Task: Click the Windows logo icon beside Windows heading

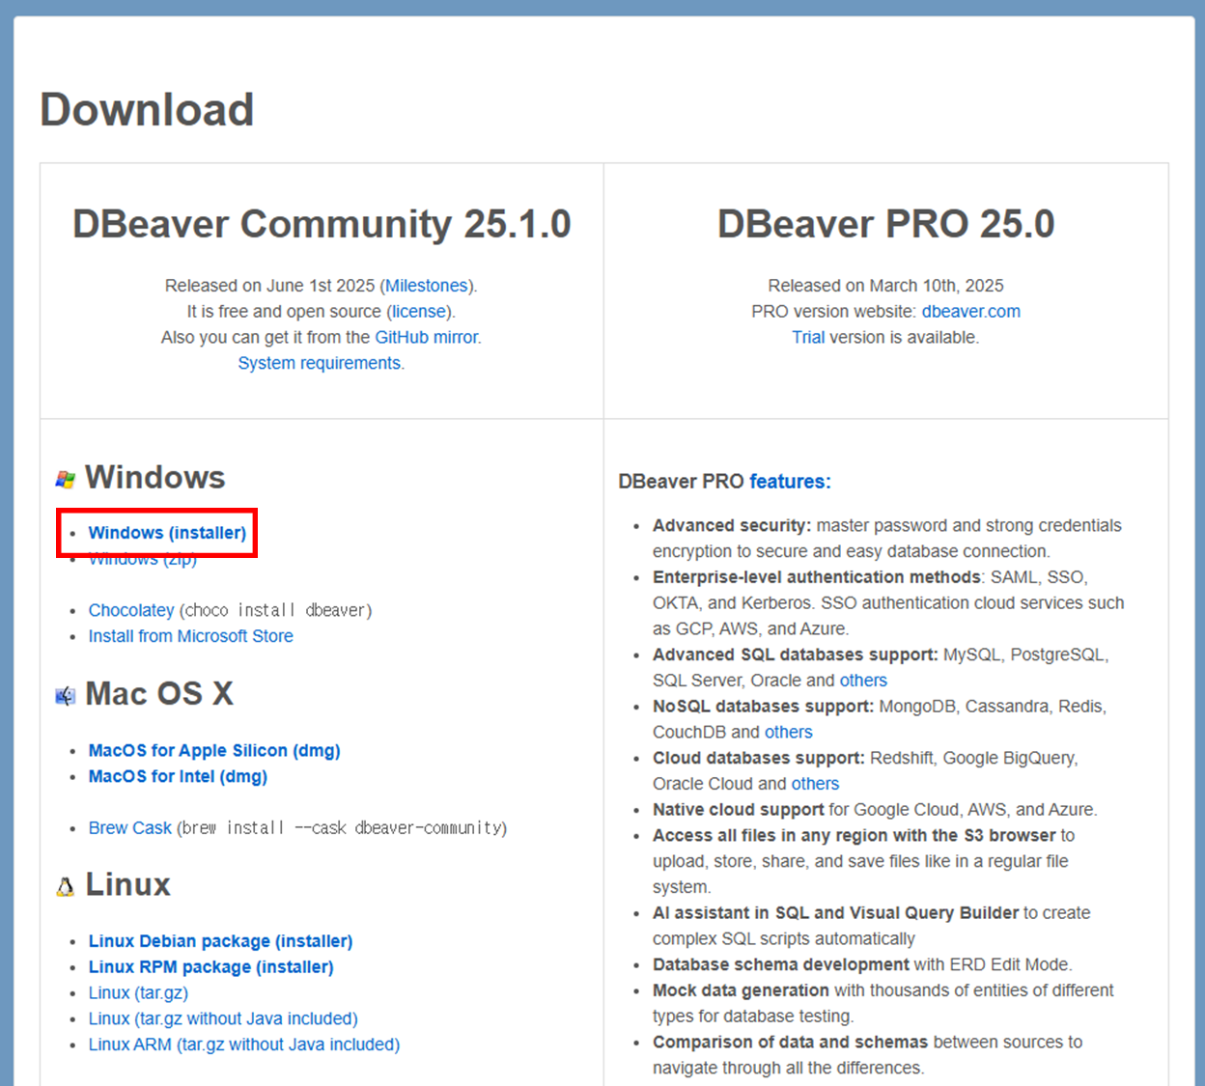Action: pyautogui.click(x=66, y=479)
